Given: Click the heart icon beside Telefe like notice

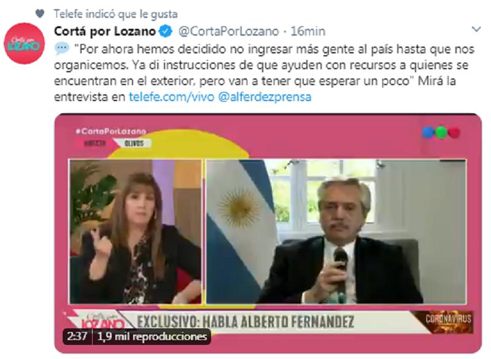Looking at the screenshot, I should (x=40, y=13).
